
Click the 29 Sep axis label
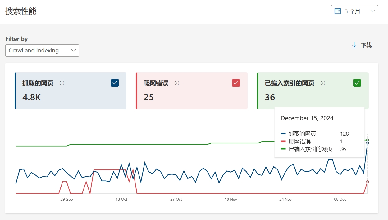66,199
